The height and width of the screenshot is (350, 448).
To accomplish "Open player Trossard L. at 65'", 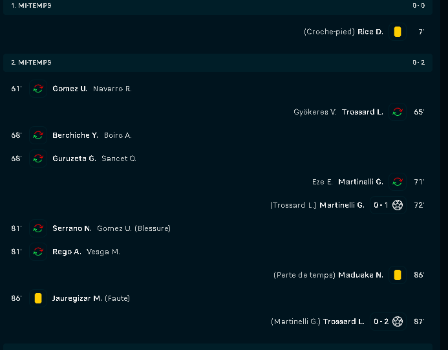I will tap(363, 112).
